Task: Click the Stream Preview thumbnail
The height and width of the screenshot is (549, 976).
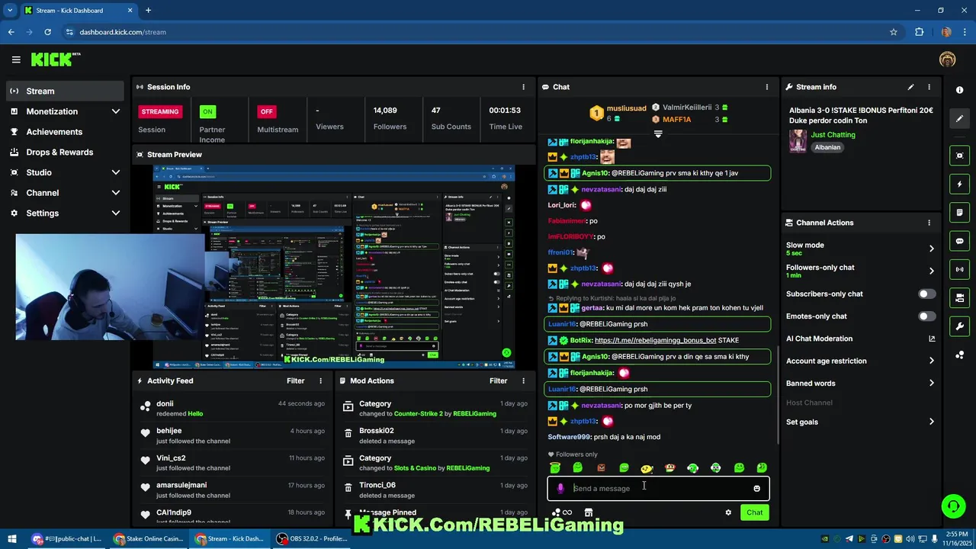Action: [334, 265]
